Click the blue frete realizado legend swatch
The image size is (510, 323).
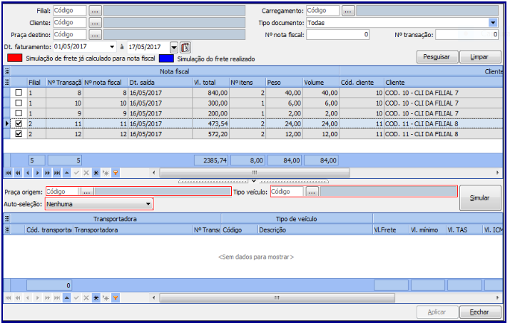[166, 58]
